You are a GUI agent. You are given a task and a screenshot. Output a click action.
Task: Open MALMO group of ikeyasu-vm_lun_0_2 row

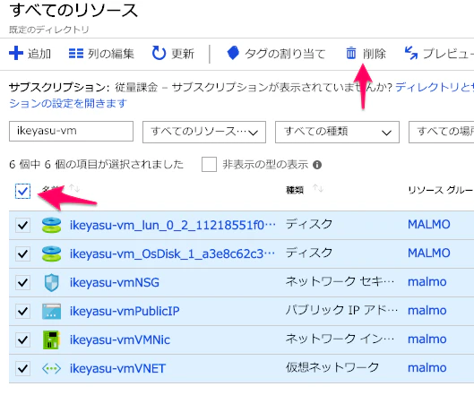[x=429, y=225]
